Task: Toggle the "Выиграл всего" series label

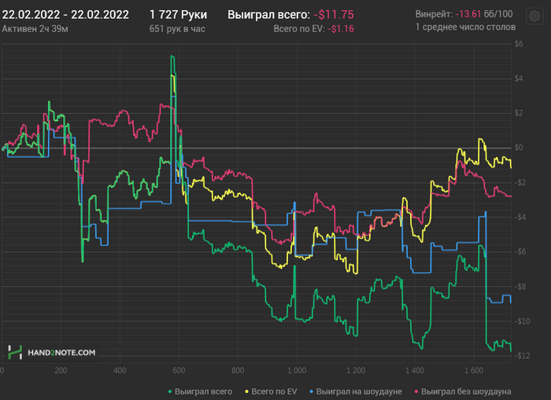Action: pos(203,391)
